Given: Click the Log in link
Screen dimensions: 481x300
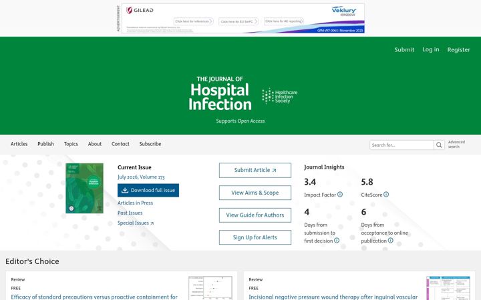Looking at the screenshot, I should [x=431, y=49].
